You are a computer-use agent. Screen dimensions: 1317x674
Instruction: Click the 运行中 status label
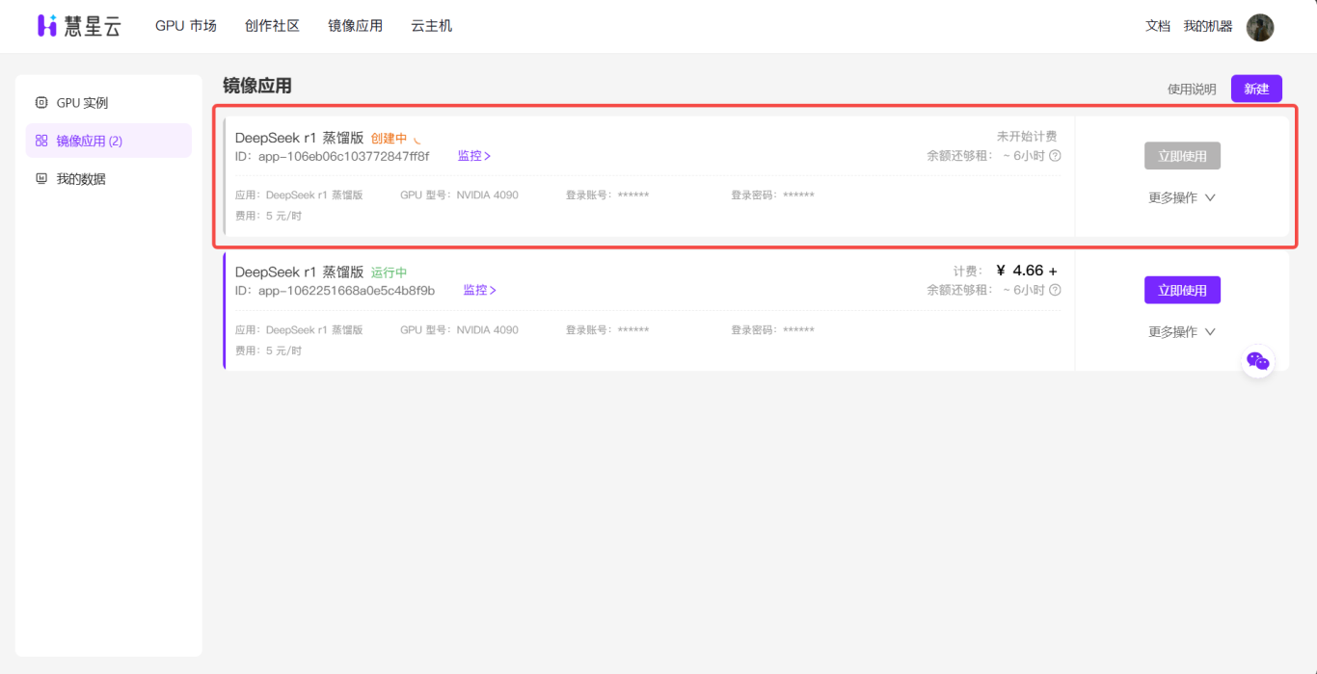pyautogui.click(x=389, y=272)
